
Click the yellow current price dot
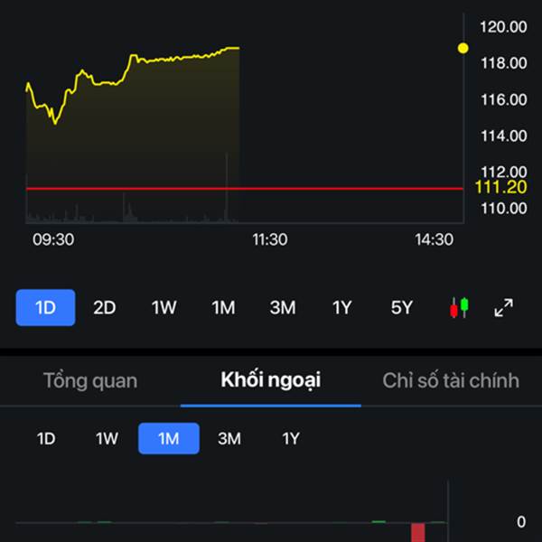463,48
